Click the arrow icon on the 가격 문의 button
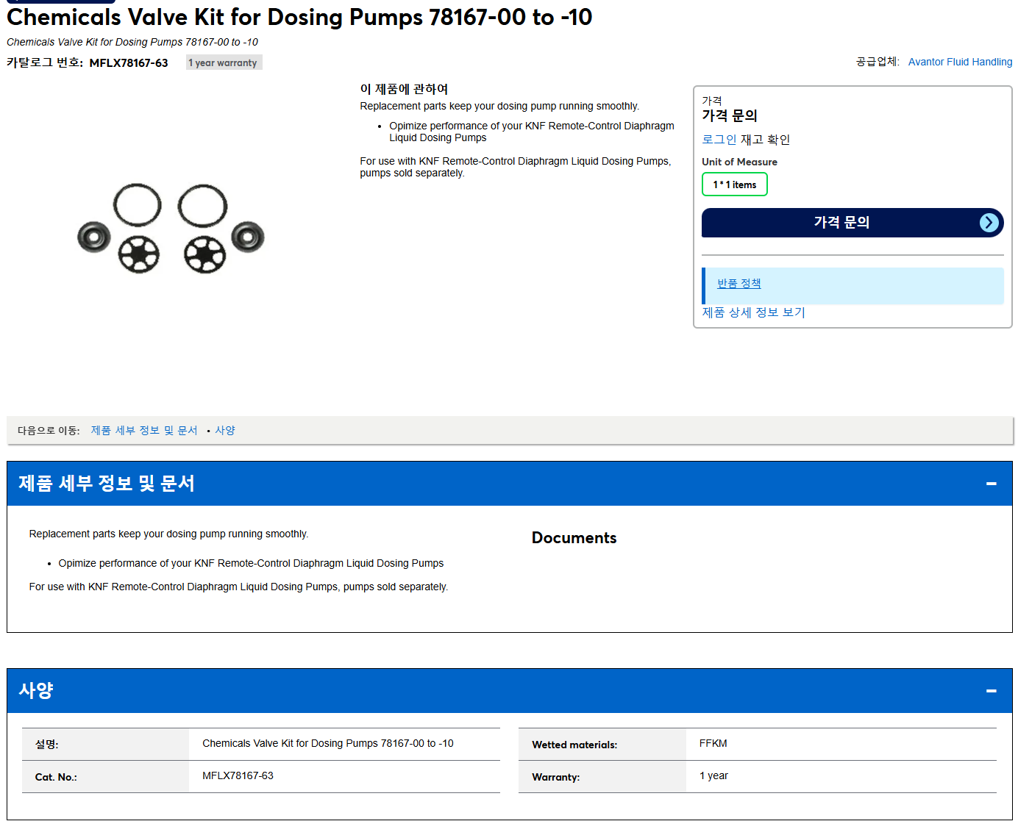 click(989, 223)
